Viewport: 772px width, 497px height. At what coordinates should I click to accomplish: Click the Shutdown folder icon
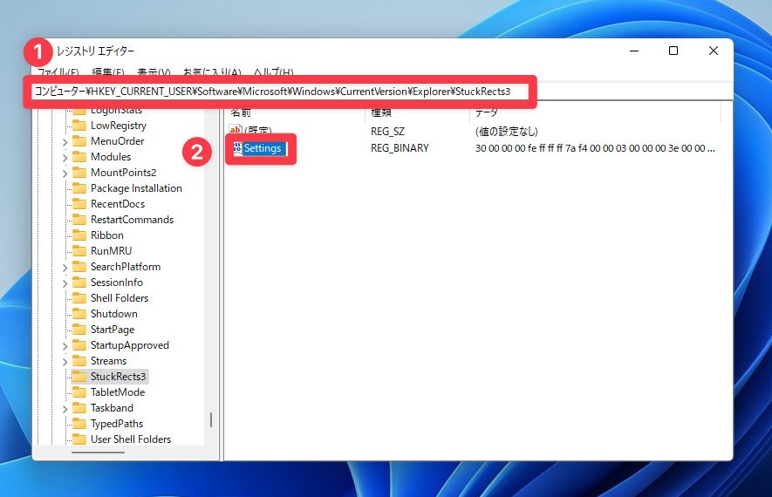click(79, 314)
